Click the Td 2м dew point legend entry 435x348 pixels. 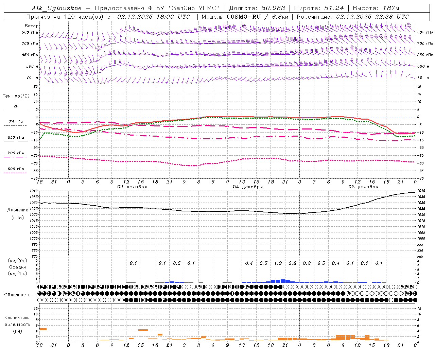[16, 122]
